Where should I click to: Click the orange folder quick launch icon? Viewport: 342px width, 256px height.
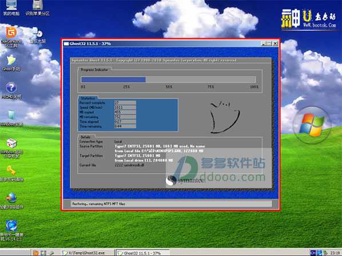[x=35, y=253]
